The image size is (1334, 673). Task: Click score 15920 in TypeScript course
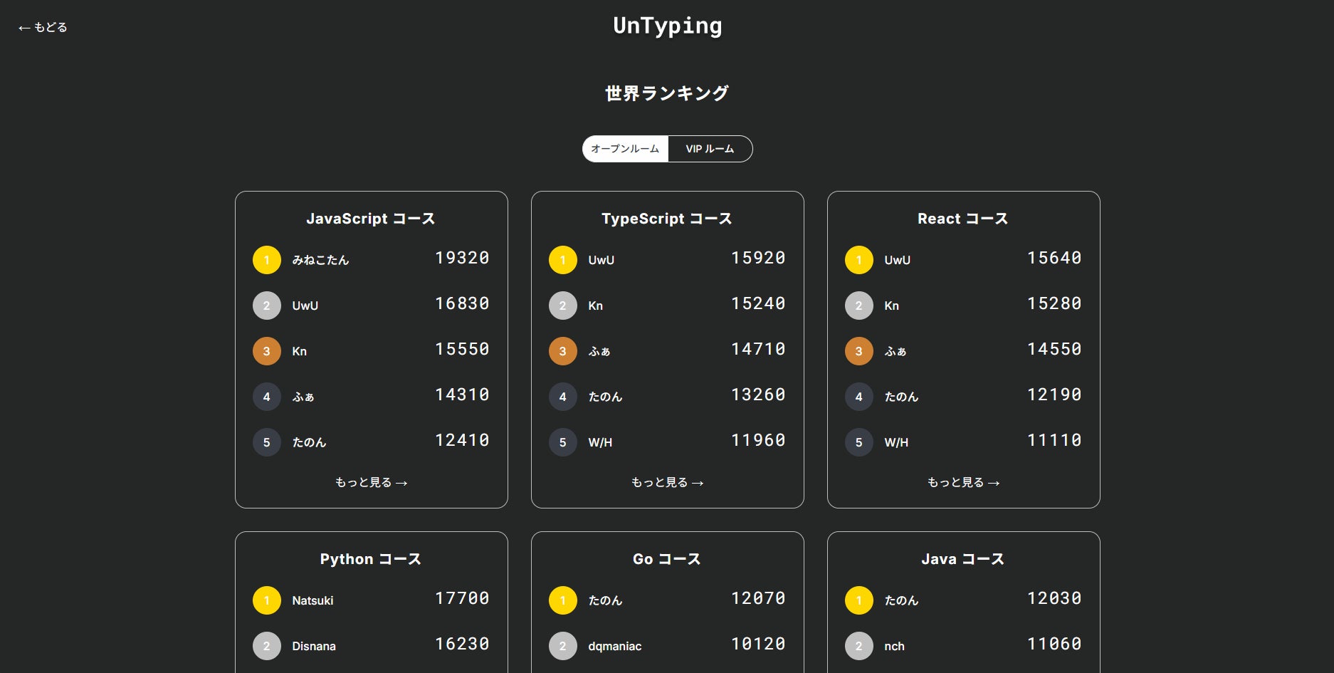point(758,258)
